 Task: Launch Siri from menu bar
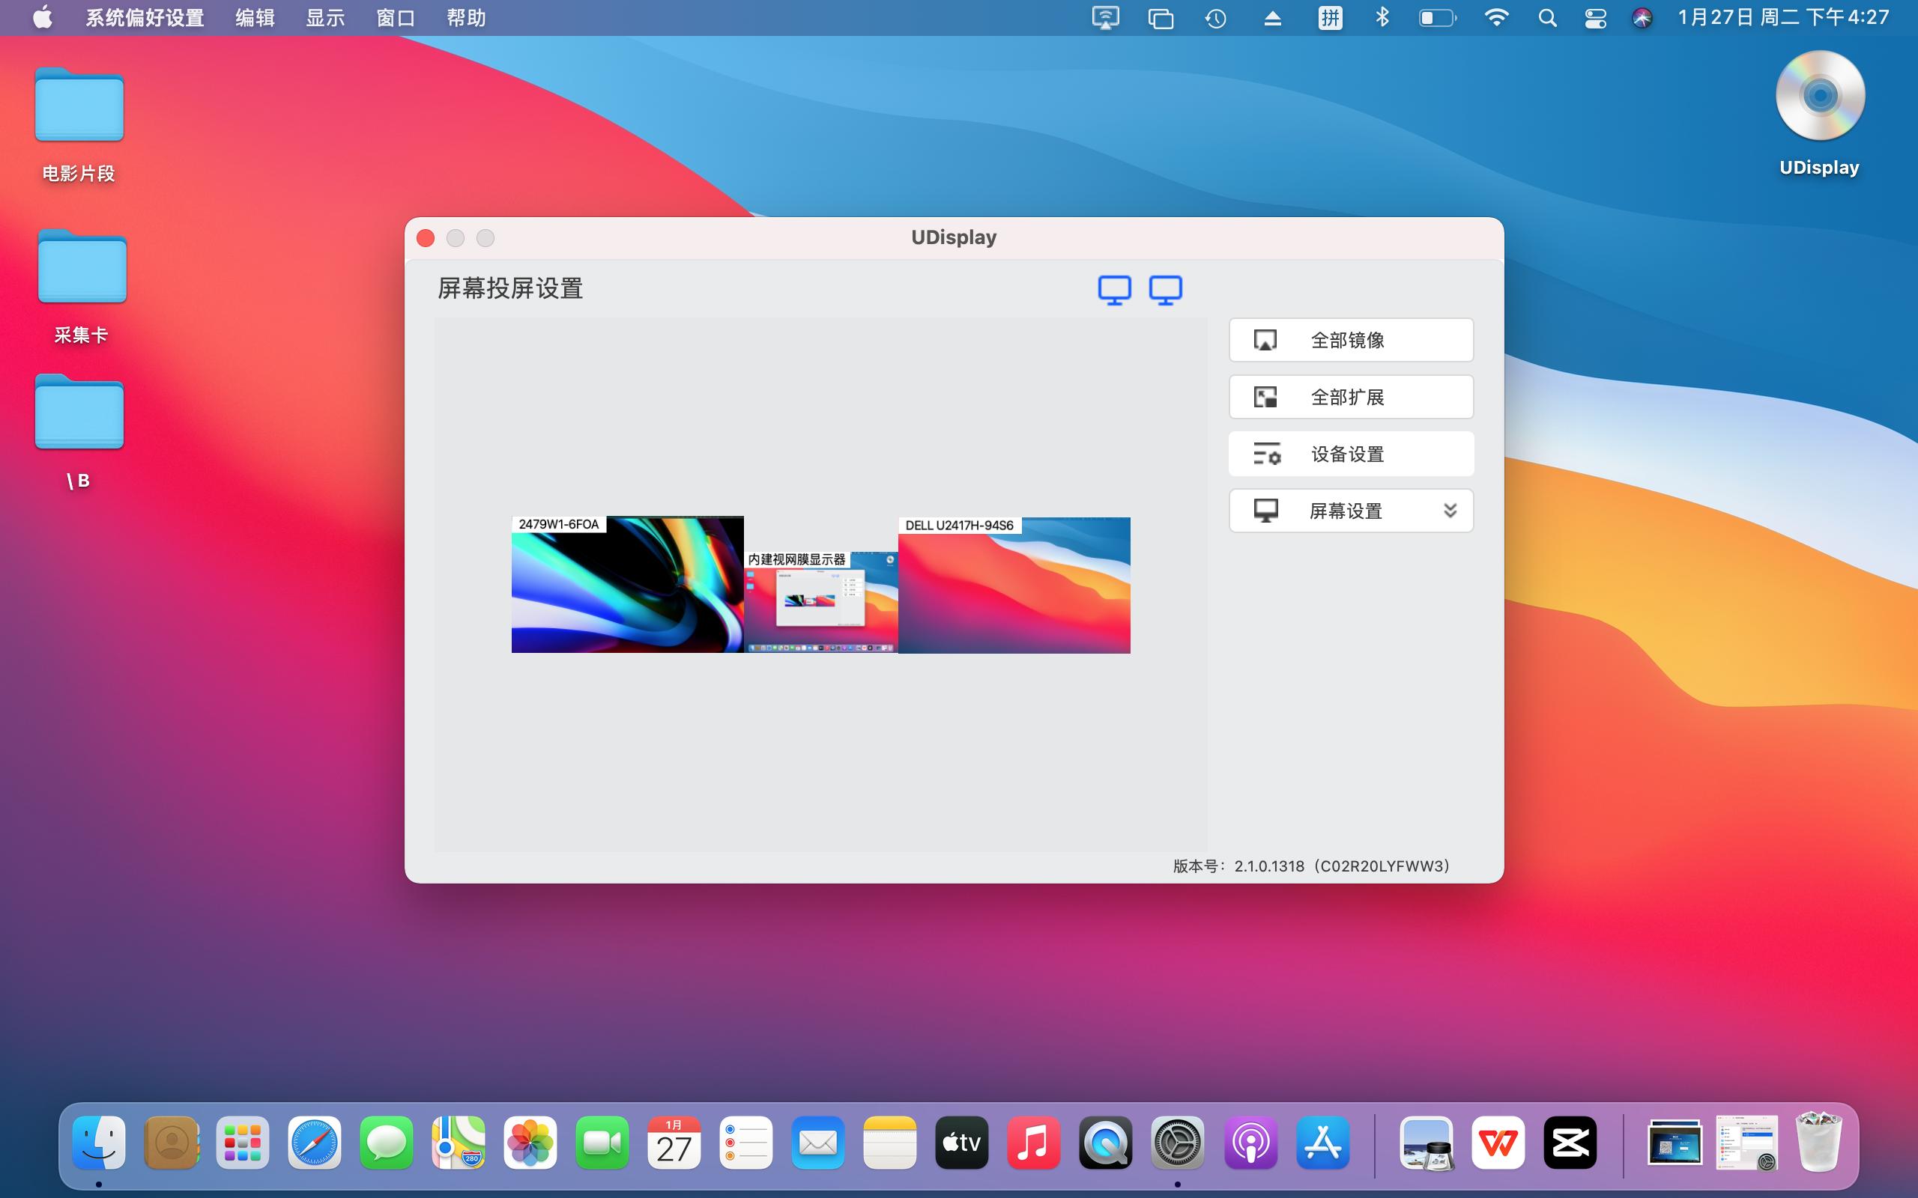point(1642,17)
